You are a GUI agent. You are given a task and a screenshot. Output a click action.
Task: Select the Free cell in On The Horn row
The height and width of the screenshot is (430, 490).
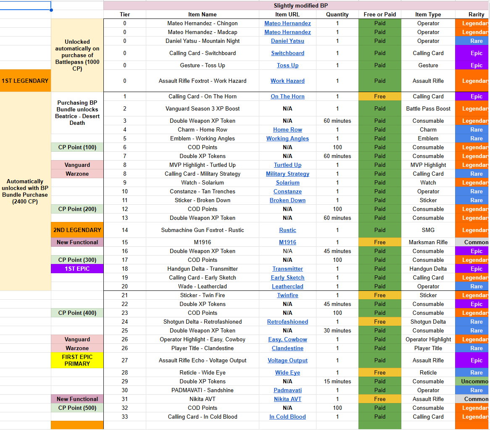pos(380,97)
